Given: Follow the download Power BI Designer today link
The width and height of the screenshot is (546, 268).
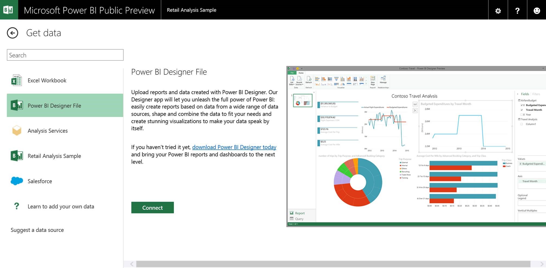Looking at the screenshot, I should 234,147.
